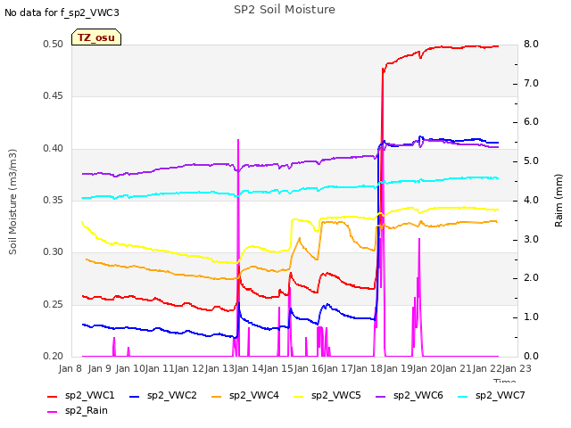Click the SP2 Soil Moisture chart title
The height and width of the screenshot is (428, 571).
point(285,10)
